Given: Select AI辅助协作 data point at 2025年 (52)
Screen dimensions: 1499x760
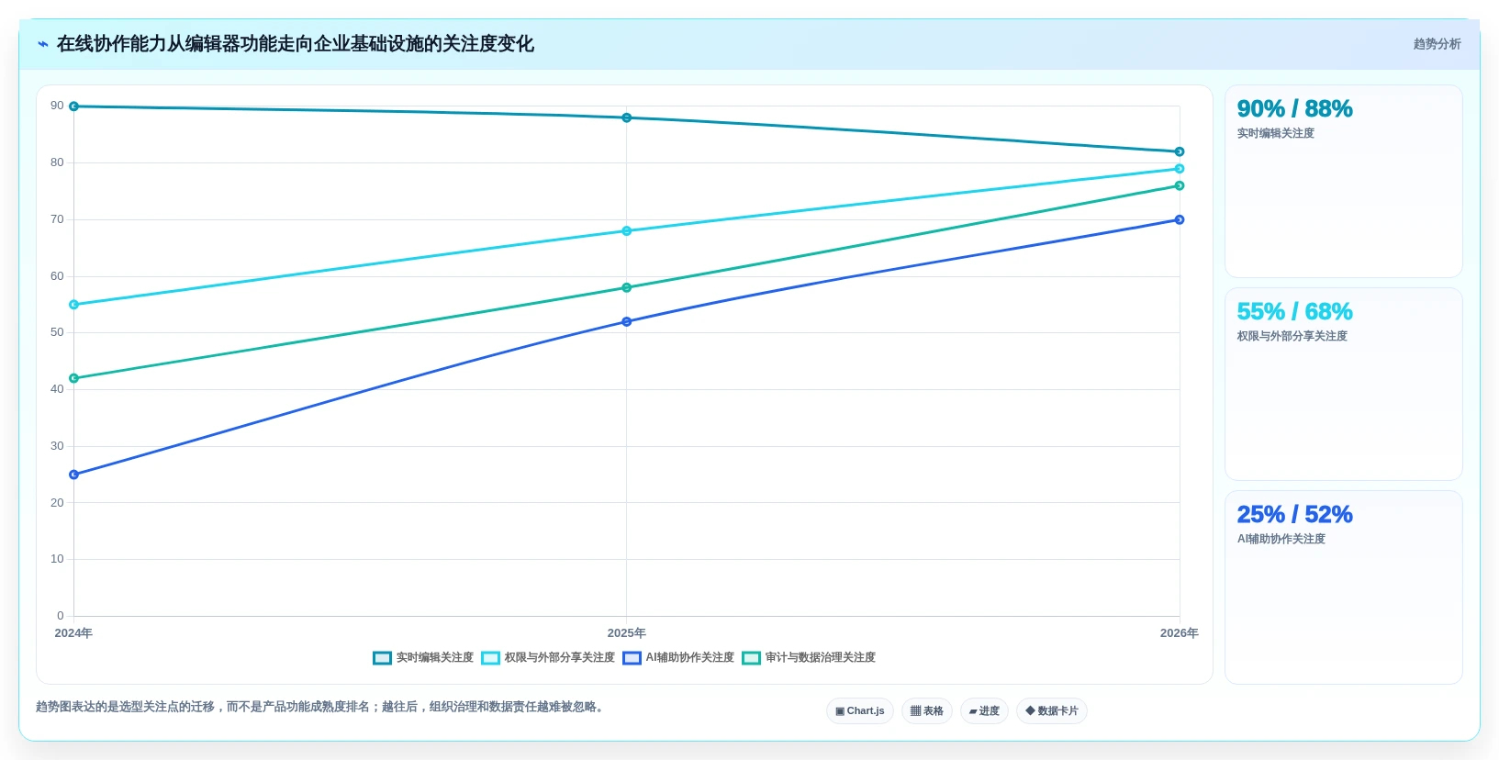Looking at the screenshot, I should [x=627, y=321].
